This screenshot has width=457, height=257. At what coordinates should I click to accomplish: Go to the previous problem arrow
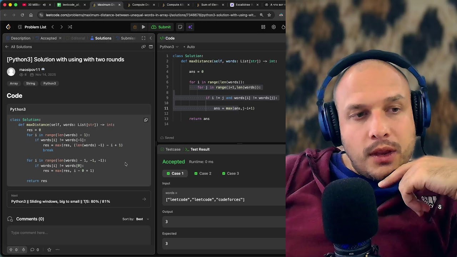tap(52, 27)
